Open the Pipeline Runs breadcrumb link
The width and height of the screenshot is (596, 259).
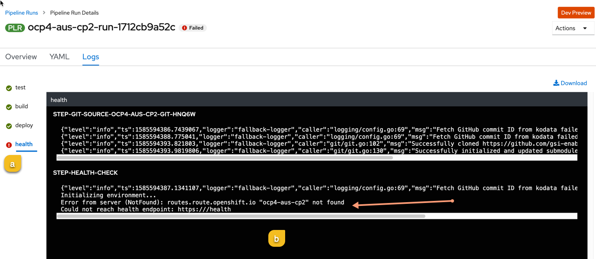pyautogui.click(x=21, y=13)
